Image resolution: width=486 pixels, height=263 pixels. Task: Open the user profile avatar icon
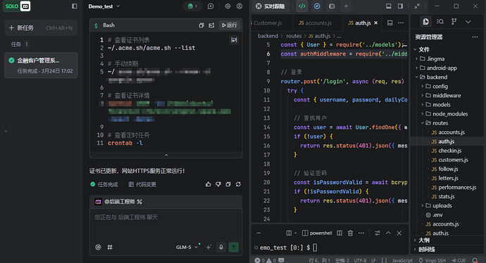click(239, 6)
